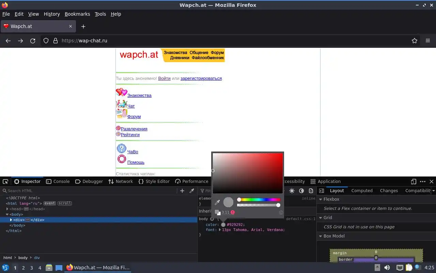Expand the selected div node

click(x=11, y=220)
